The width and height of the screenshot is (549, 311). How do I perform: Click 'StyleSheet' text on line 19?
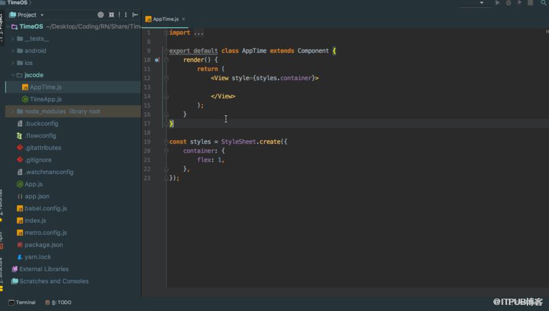239,142
